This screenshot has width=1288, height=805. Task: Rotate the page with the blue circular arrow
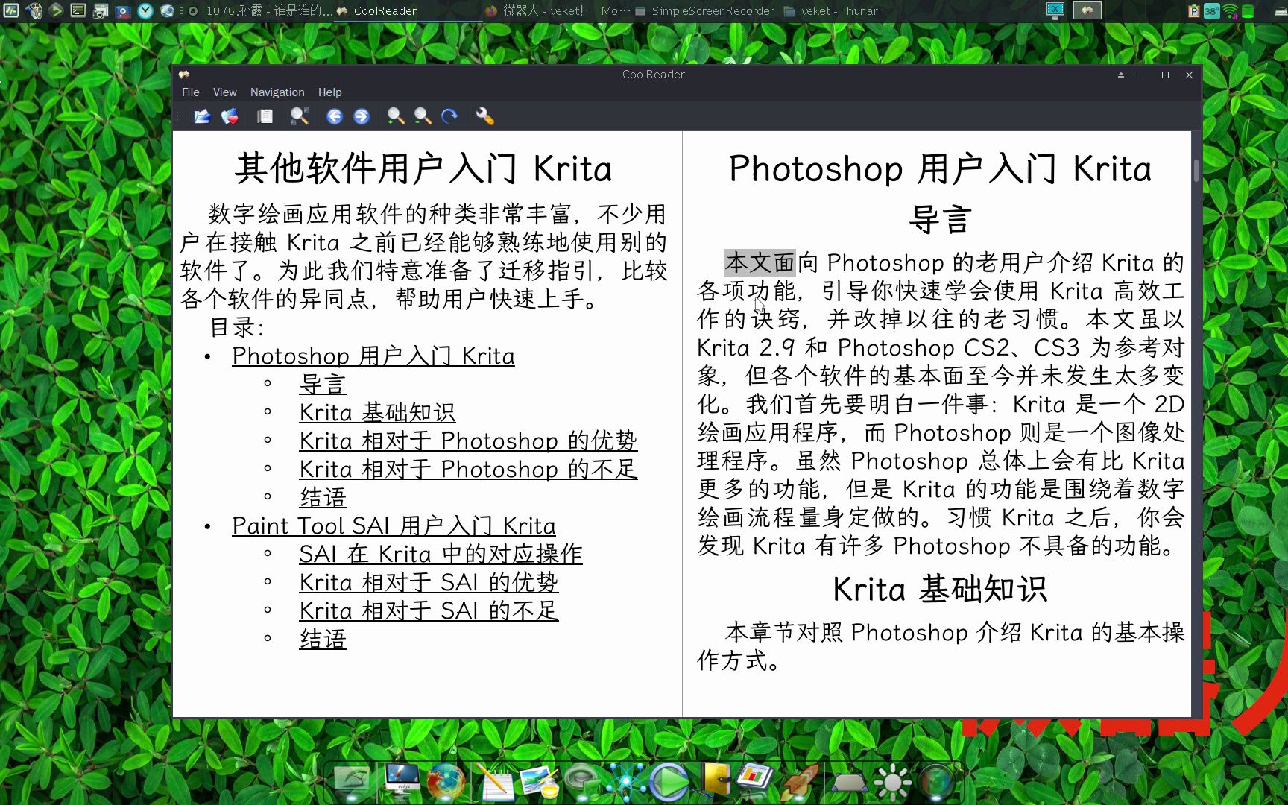(449, 116)
